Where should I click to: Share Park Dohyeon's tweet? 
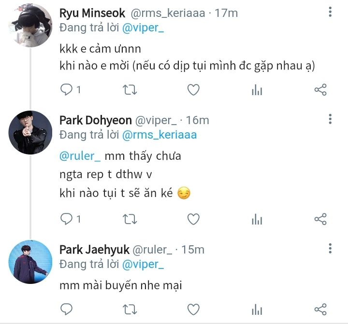[320, 219]
